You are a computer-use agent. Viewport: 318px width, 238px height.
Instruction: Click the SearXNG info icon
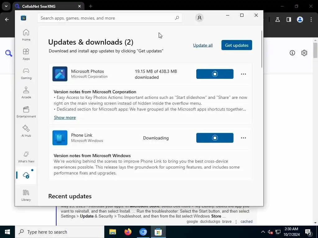tap(292, 53)
